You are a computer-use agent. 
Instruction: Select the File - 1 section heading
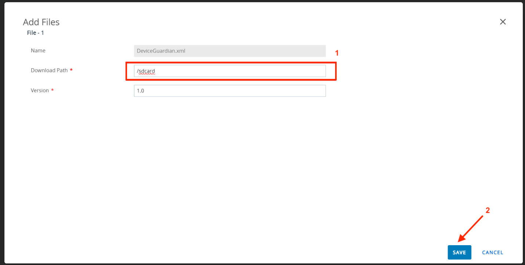point(36,33)
